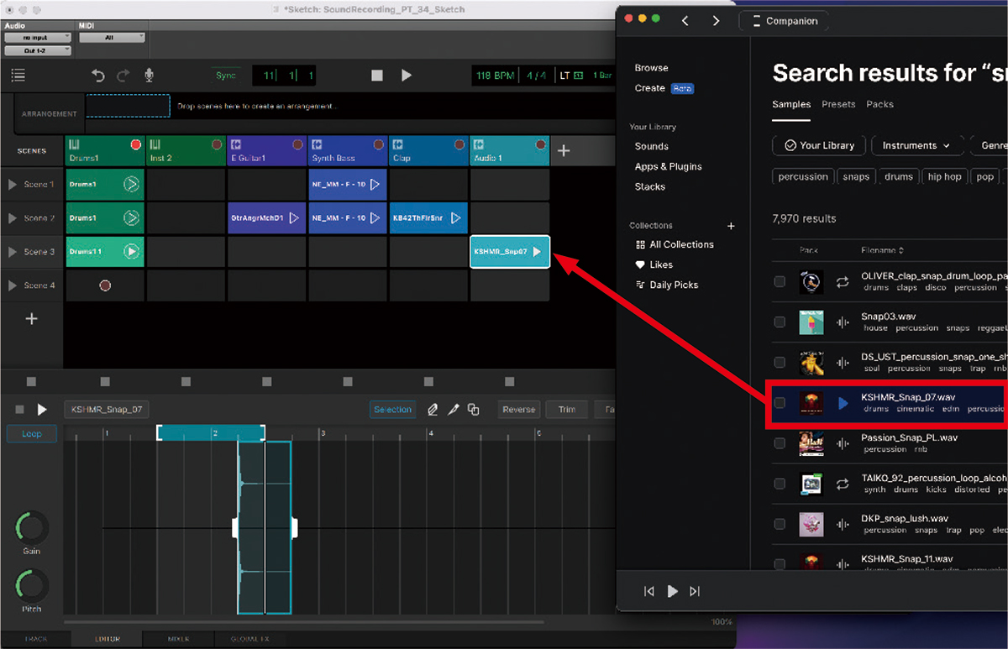Switch to the MIXER tab
The image size is (1008, 649).
tap(178, 639)
